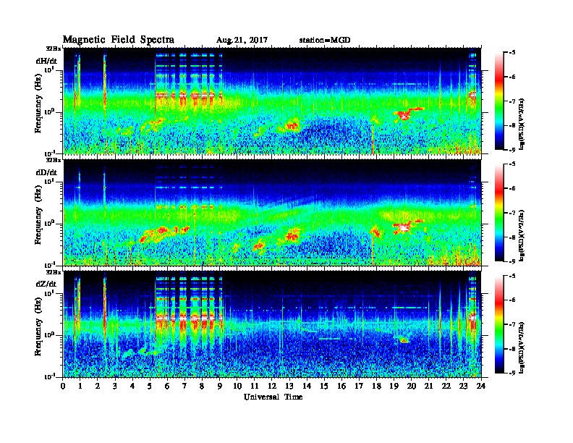This screenshot has height=443, width=573.
Task: Click hour tick label '11' on time axis
Action: point(255,386)
